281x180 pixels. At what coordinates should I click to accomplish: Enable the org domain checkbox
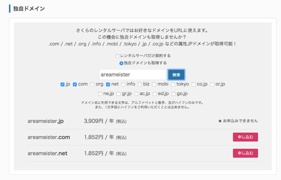[92, 85]
